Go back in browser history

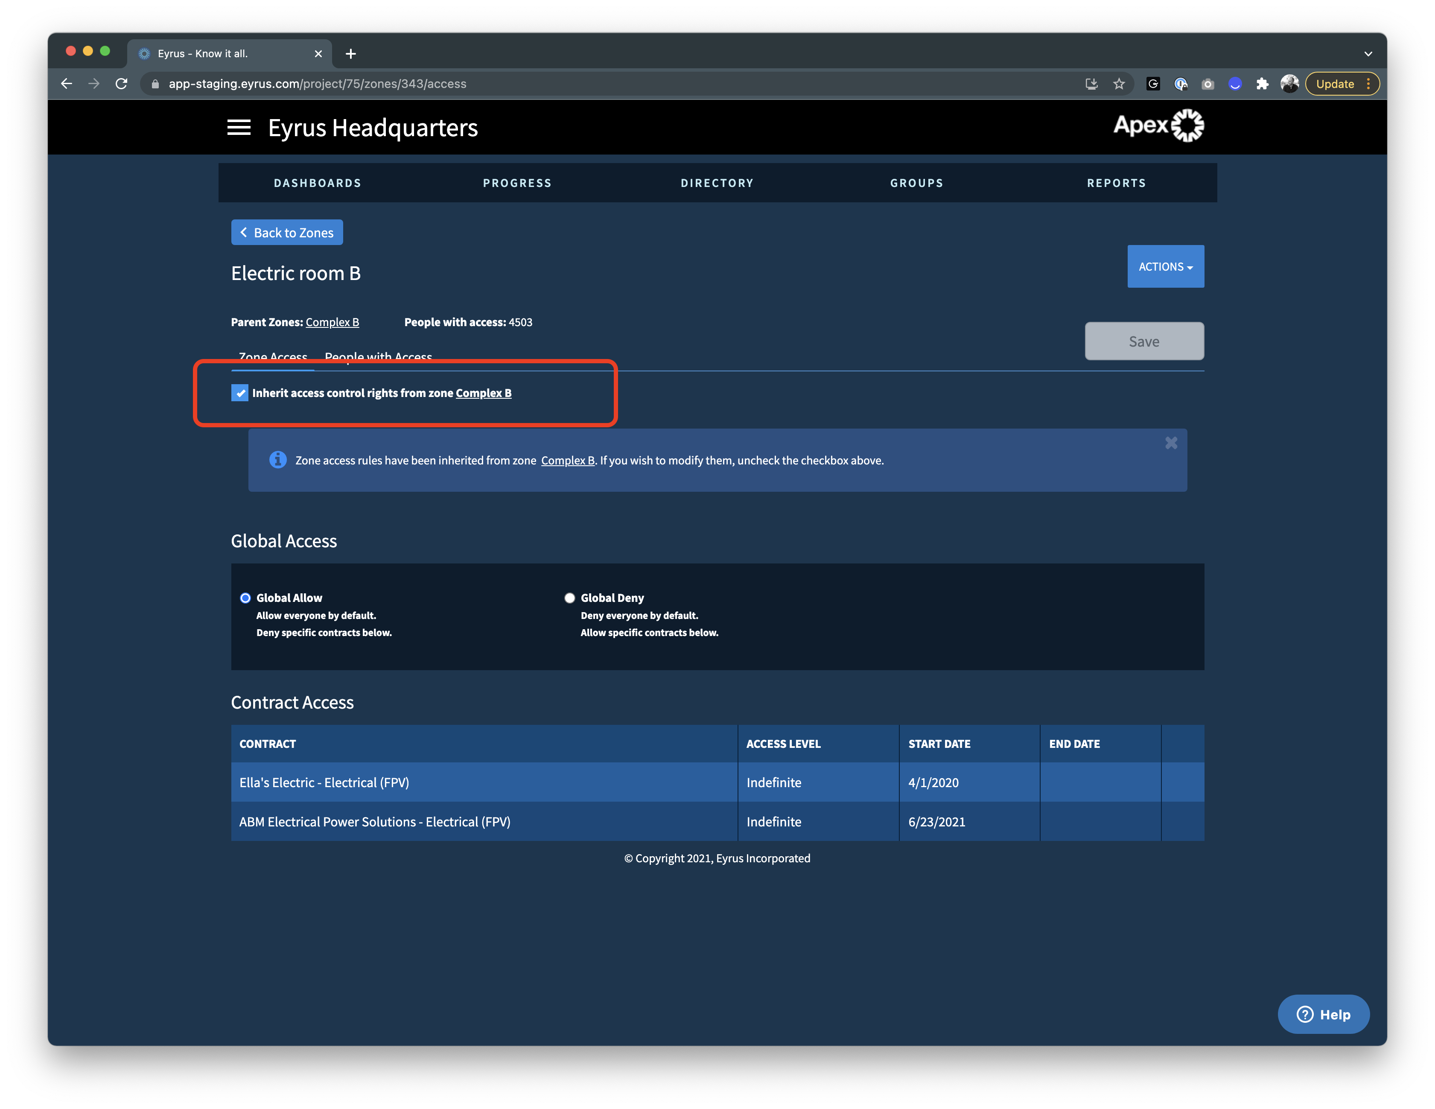click(66, 83)
